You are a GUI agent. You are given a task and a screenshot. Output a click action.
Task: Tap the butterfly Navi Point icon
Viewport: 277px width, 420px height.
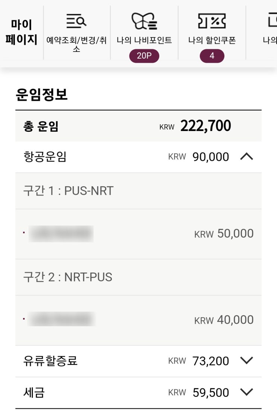[x=144, y=21]
